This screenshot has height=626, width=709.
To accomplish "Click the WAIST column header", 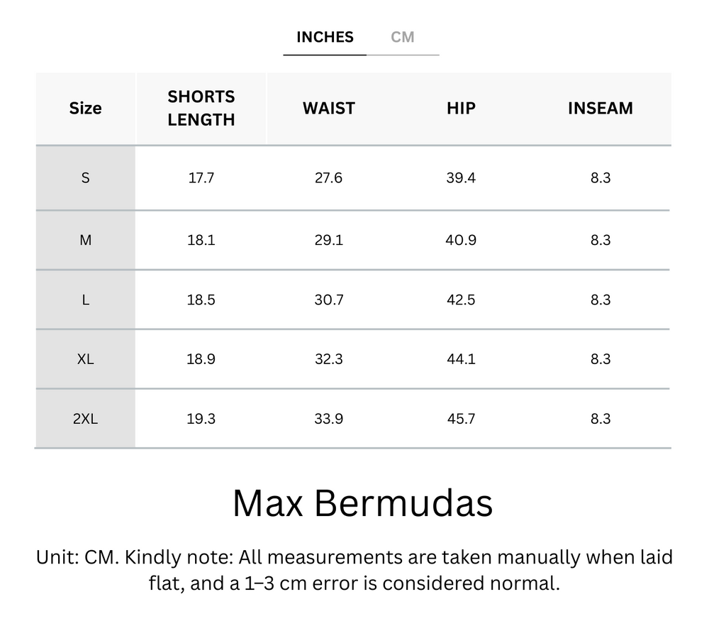I will 328,109.
